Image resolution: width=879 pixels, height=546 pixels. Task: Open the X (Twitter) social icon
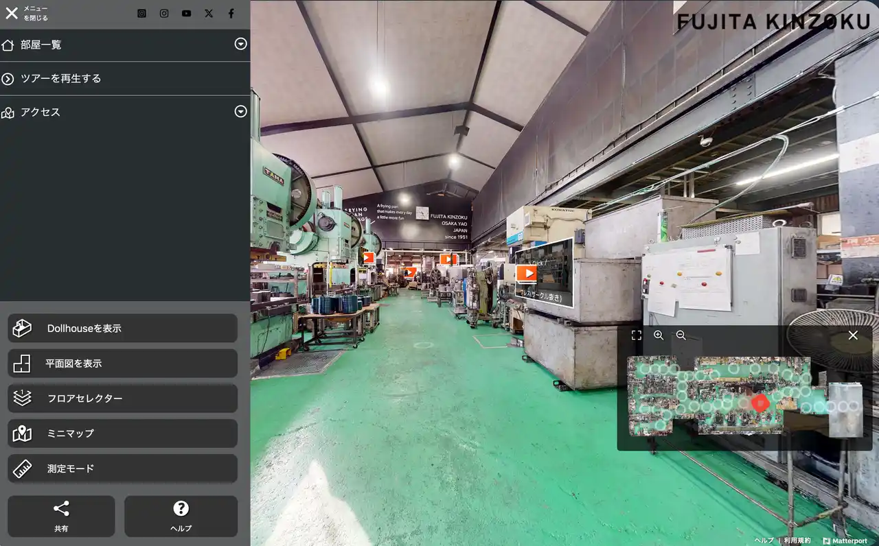pos(209,13)
